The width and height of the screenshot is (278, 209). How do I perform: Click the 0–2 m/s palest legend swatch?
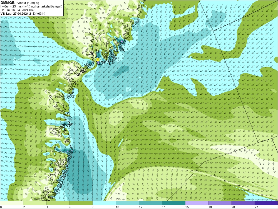[x=11, y=203]
